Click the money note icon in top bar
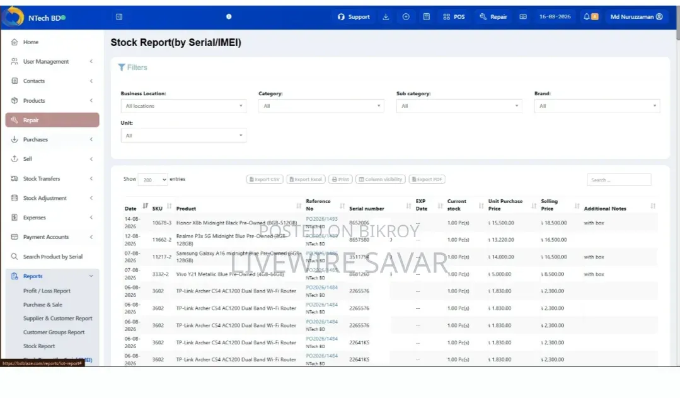The height and width of the screenshot is (398, 680). 523,17
